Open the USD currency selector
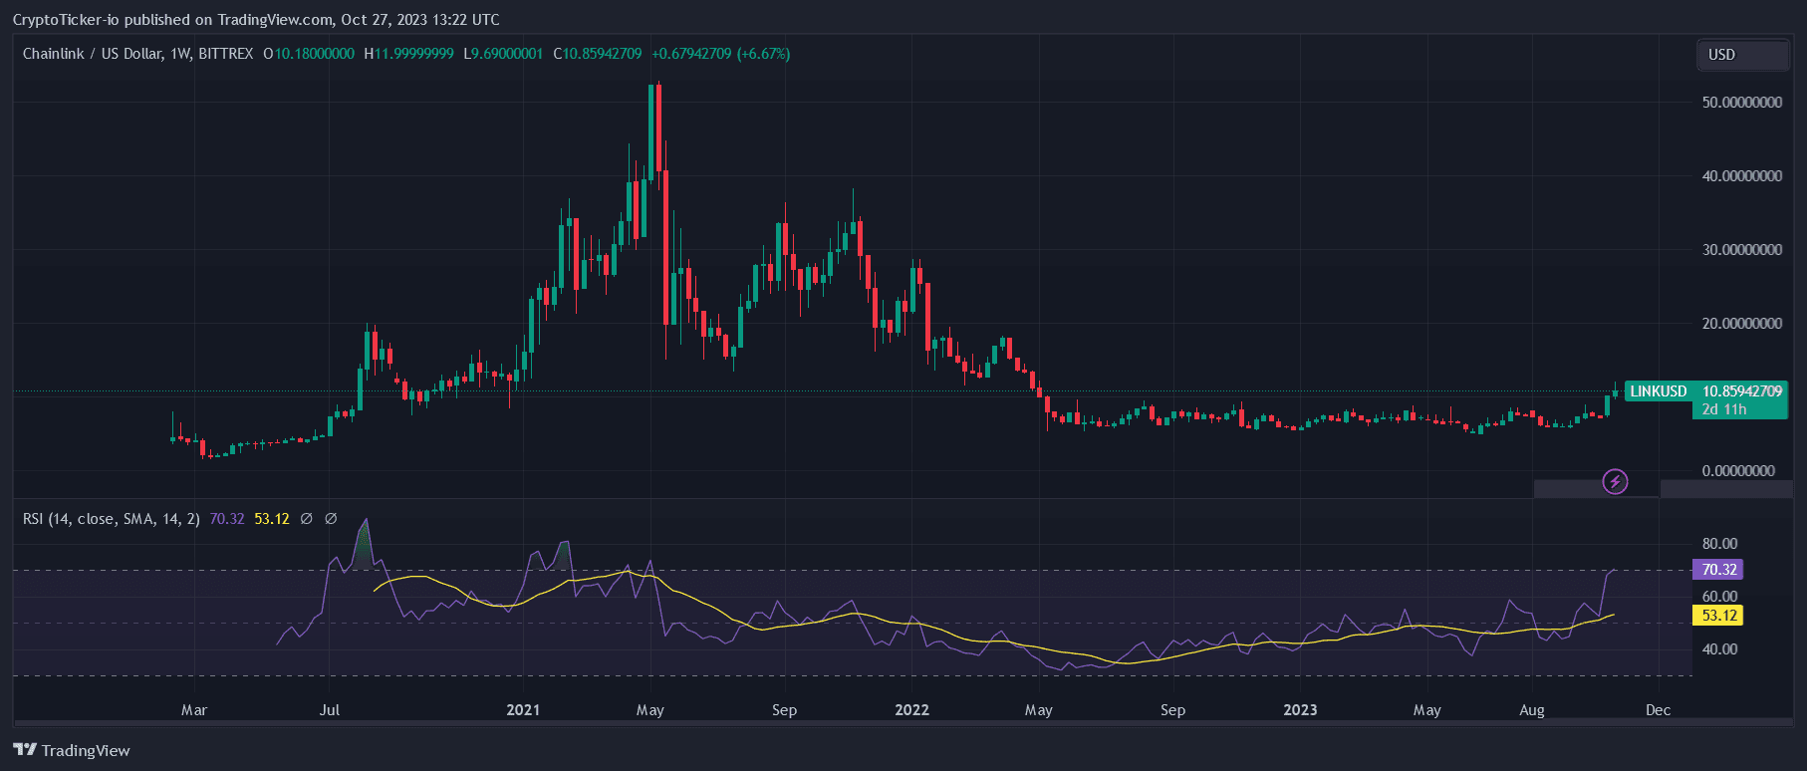This screenshot has width=1807, height=771. (1741, 55)
